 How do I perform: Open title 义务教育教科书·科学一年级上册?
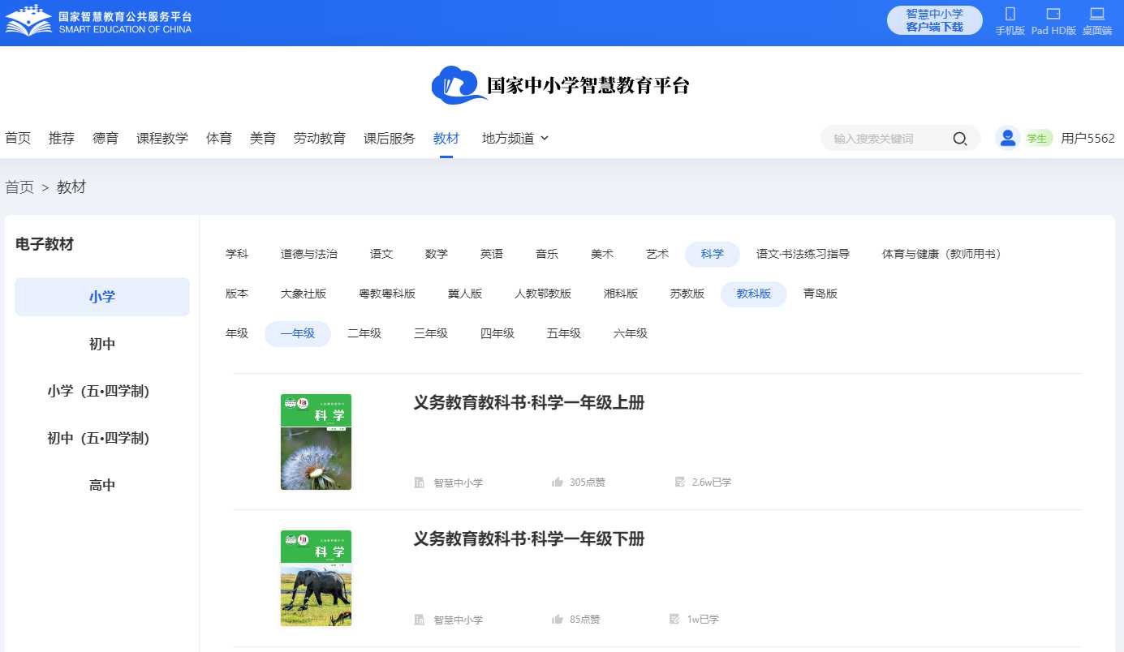(529, 403)
